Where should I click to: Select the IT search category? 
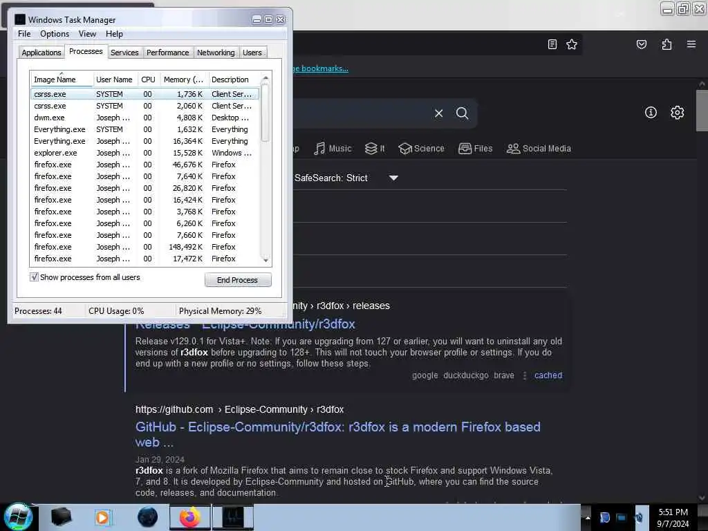pos(375,149)
